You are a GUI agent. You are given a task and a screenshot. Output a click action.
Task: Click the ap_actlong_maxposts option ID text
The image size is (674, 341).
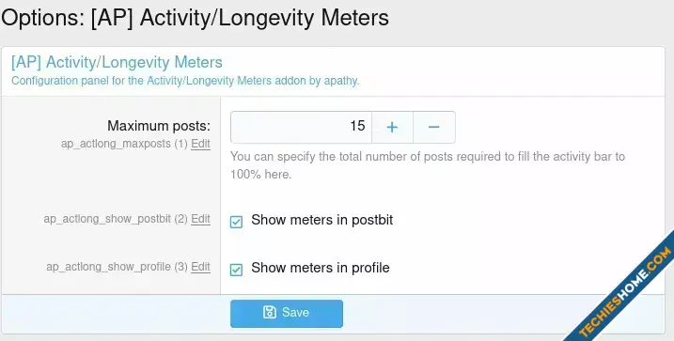(116, 144)
